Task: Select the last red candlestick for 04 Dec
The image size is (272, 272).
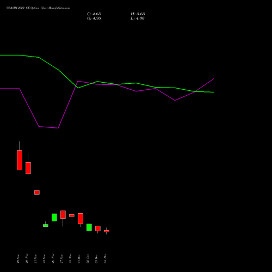Action: pyautogui.click(x=107, y=231)
